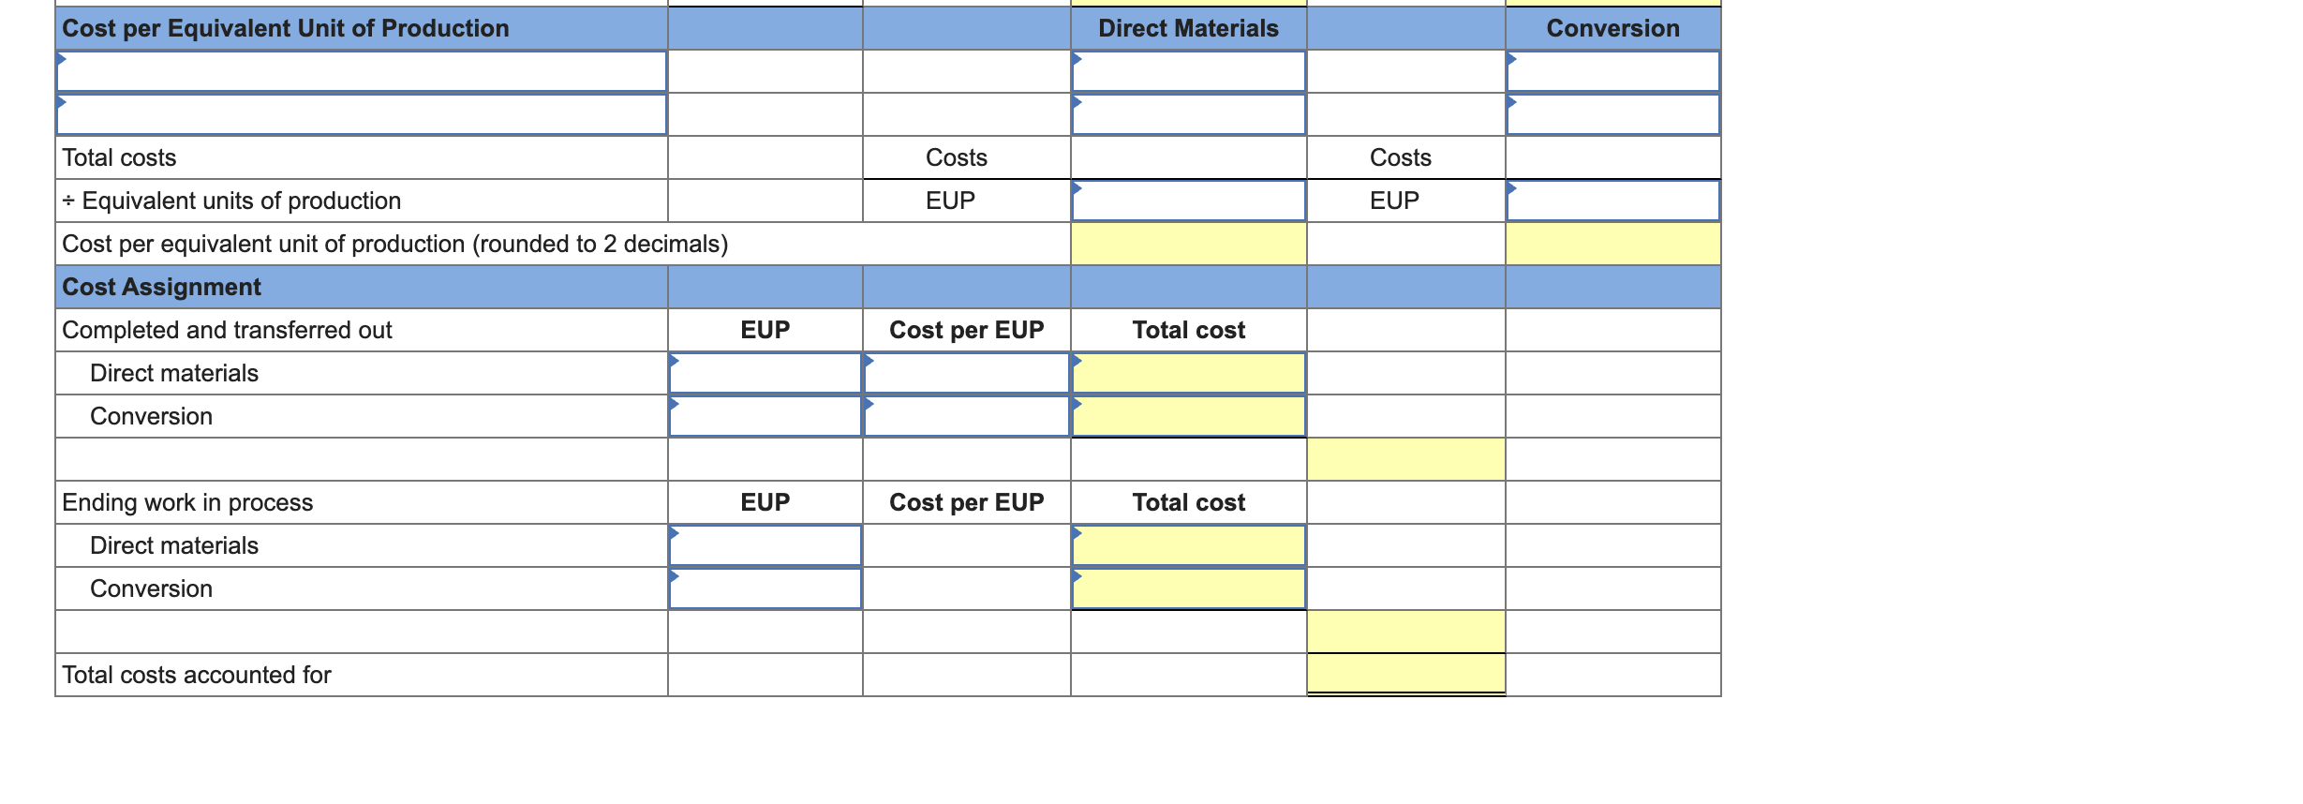Open second row label dropdown above Total costs
This screenshot has width=2303, height=804.
pyautogui.click(x=362, y=114)
